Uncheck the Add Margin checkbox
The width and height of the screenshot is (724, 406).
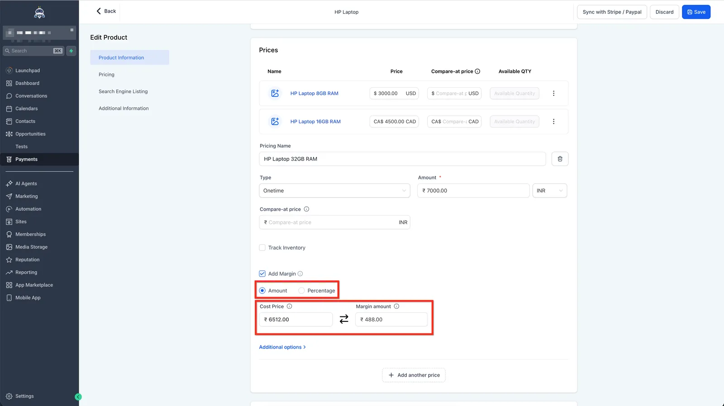pyautogui.click(x=262, y=274)
